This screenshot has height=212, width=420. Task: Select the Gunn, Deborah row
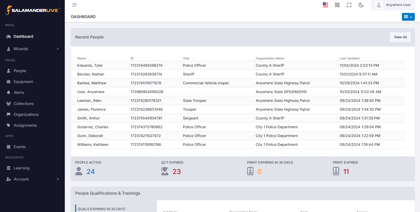tap(238, 136)
